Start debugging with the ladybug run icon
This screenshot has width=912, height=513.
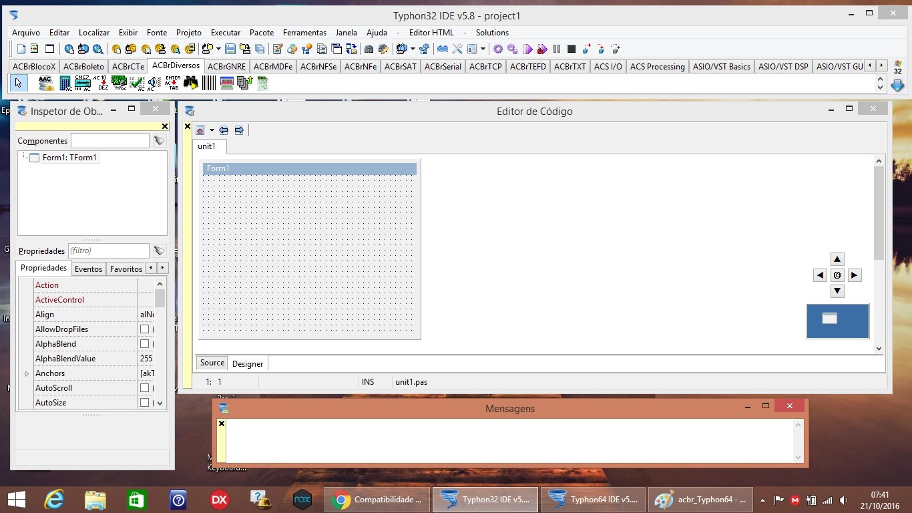point(541,49)
